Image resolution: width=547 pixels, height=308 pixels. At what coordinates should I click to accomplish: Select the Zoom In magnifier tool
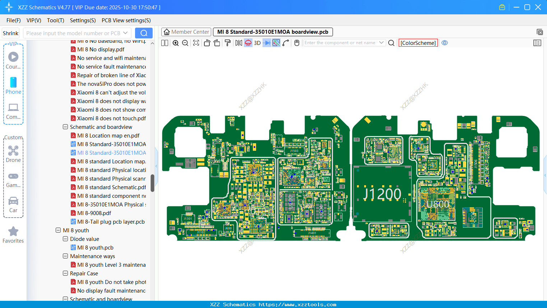(176, 43)
